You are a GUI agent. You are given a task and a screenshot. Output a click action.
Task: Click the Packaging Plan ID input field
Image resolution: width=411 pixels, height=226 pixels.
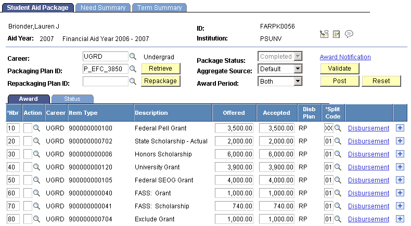pos(106,69)
